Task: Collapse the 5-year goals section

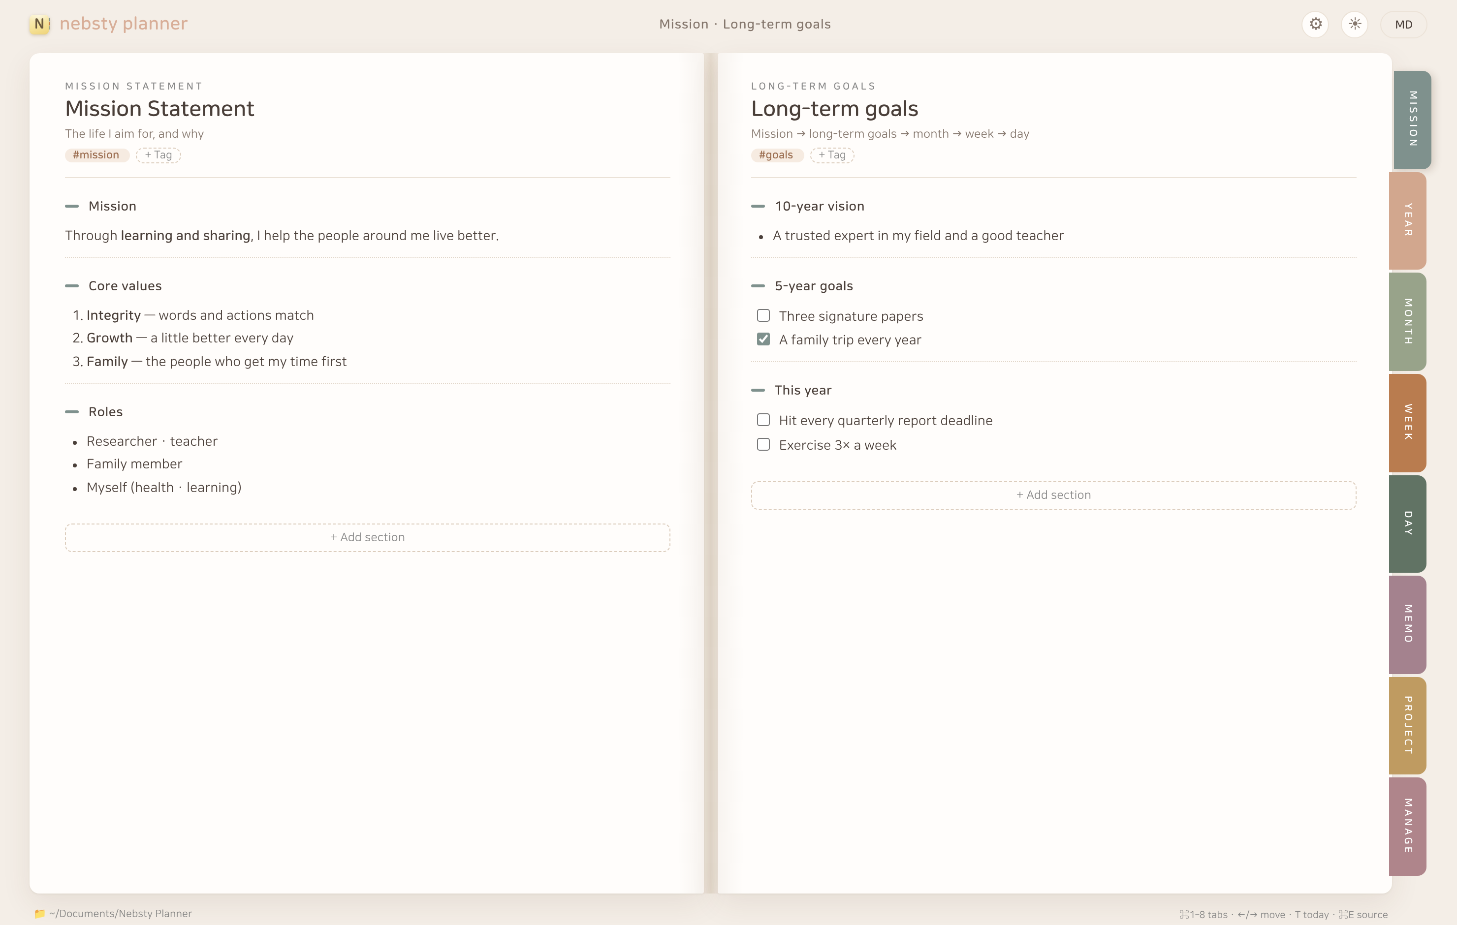Action: coord(758,285)
